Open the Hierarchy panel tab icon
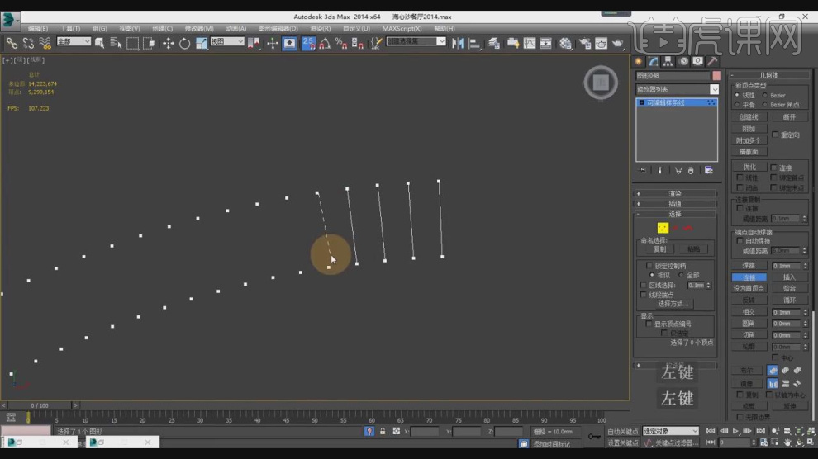This screenshot has height=459, width=818. 668,61
